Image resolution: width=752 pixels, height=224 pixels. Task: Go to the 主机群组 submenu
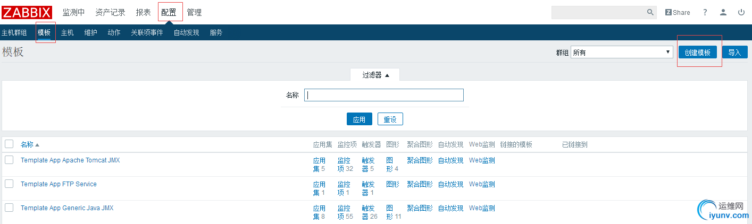(14, 32)
